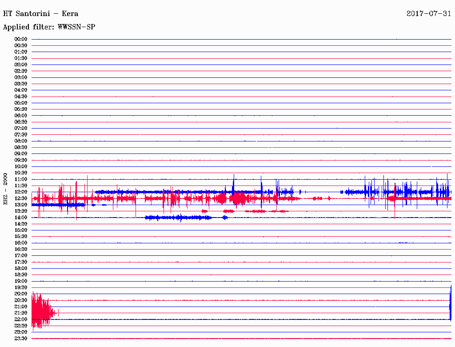Click the 08:00 time label
Screen dimensions: 455x347
[x=21, y=141]
